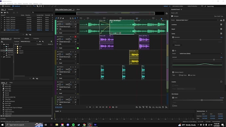The height and width of the screenshot is (127, 226).
Task: Save preset icon in Essential Sound panel
Action: point(221,20)
